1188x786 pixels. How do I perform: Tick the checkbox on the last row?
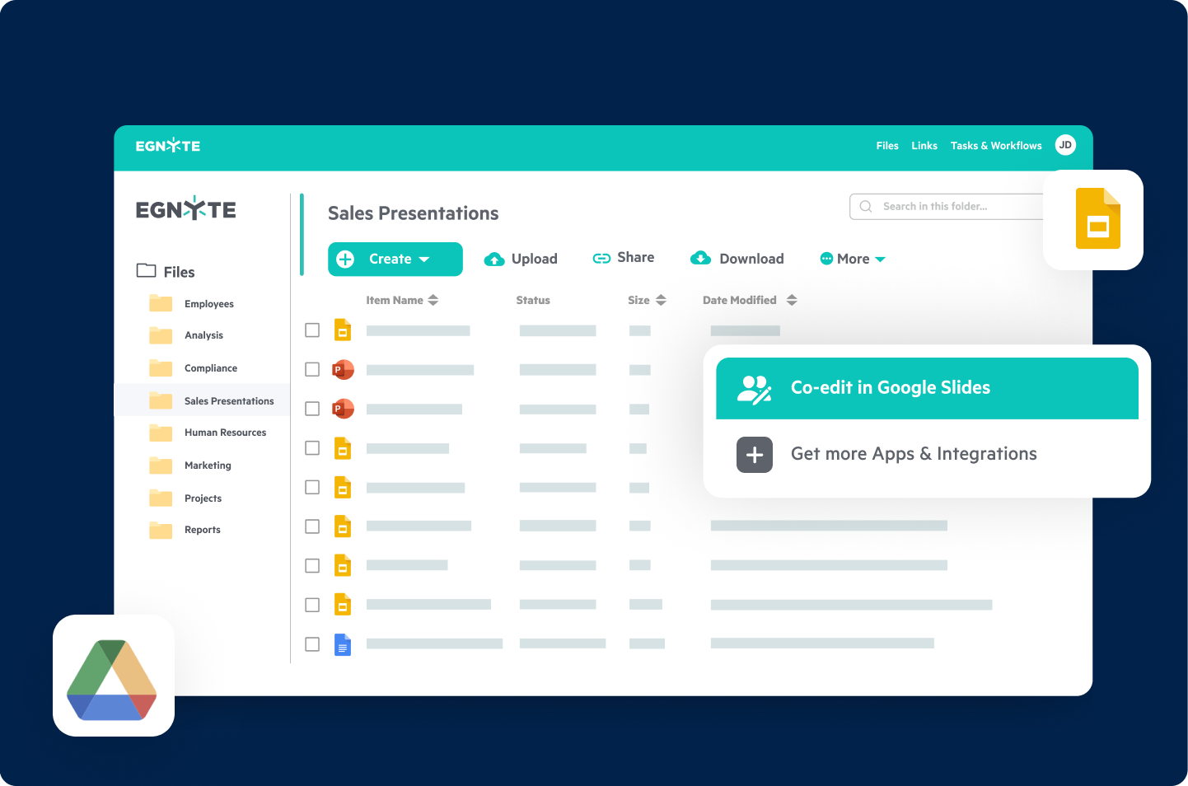[x=312, y=643]
